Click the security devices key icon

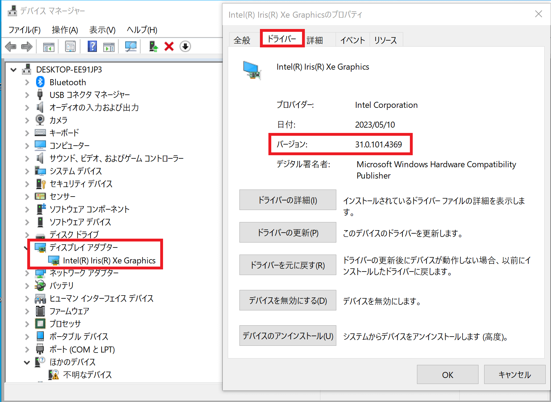(40, 184)
